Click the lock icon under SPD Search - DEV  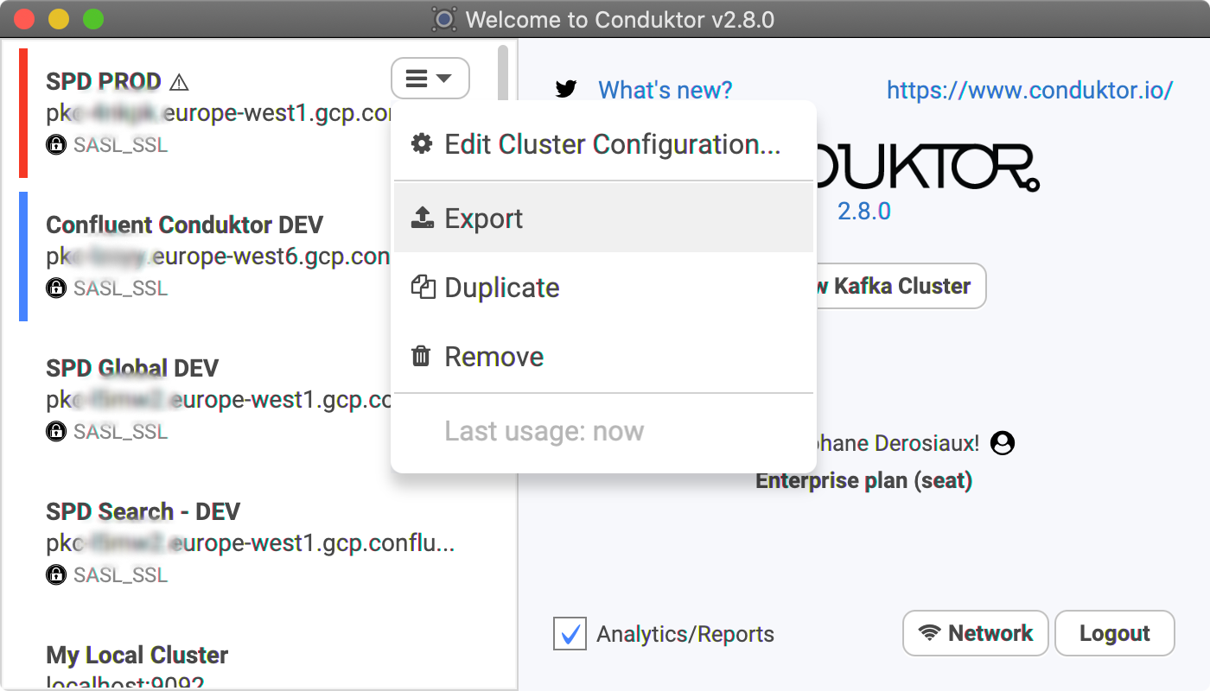[x=56, y=574]
